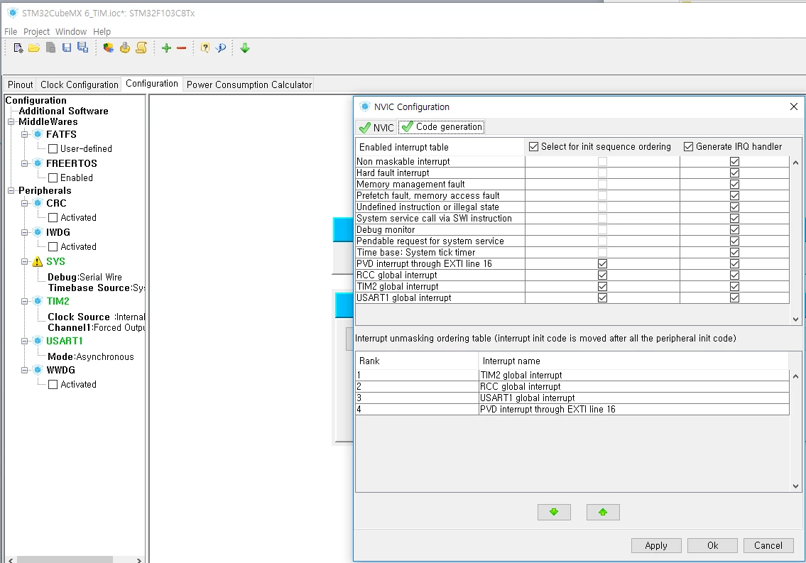The width and height of the screenshot is (806, 563).
Task: Collapse the MiddleWares tree node
Action: pos(11,121)
